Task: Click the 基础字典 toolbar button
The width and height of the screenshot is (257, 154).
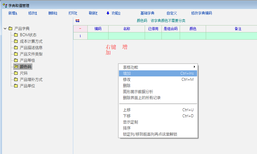Action: pos(147,13)
